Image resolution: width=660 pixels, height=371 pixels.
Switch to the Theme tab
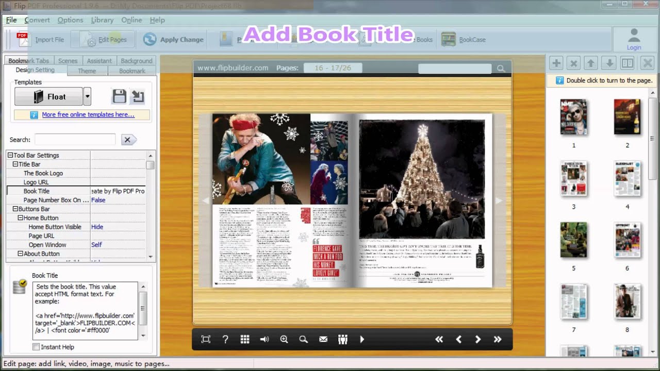coord(87,71)
